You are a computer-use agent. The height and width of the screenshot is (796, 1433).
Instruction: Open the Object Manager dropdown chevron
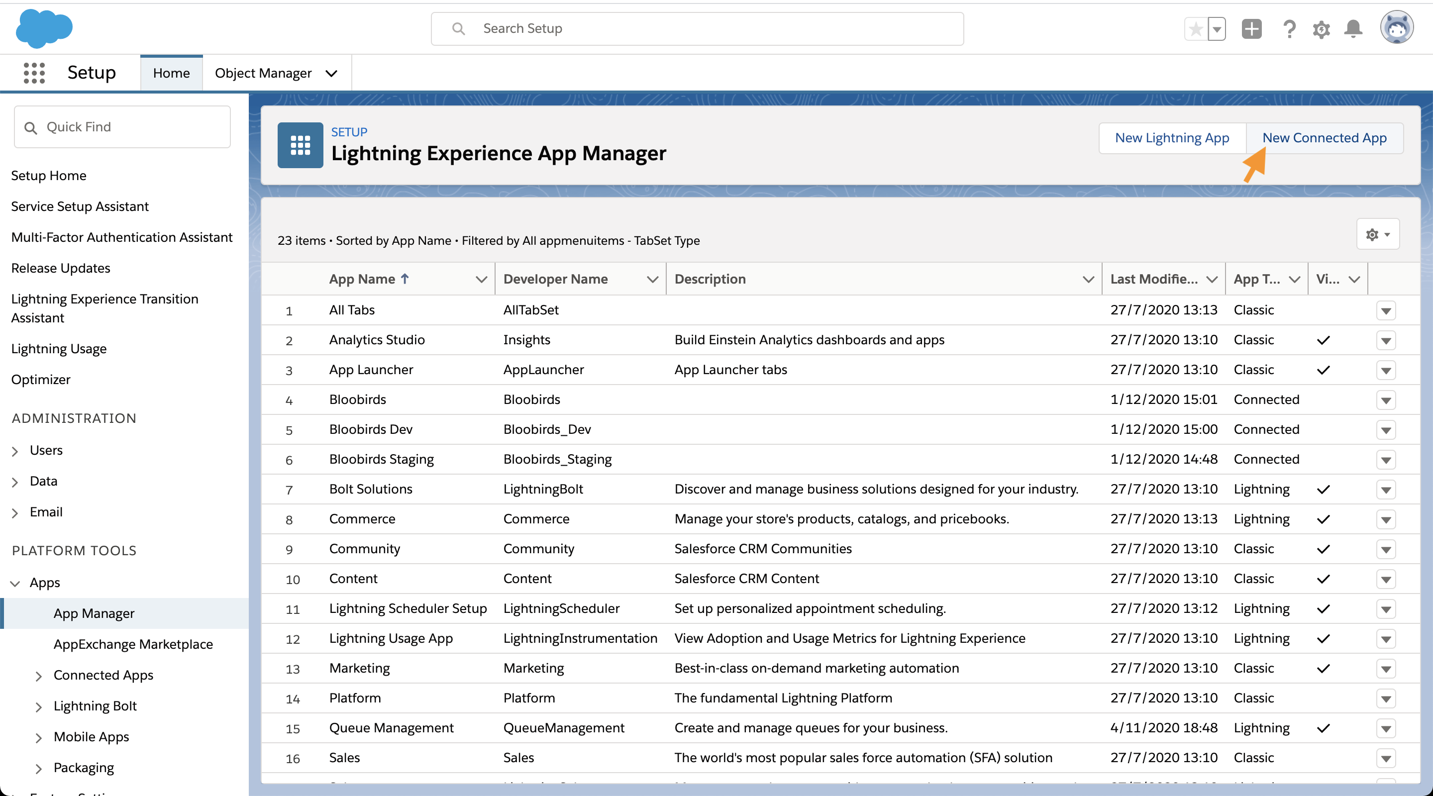click(x=331, y=74)
